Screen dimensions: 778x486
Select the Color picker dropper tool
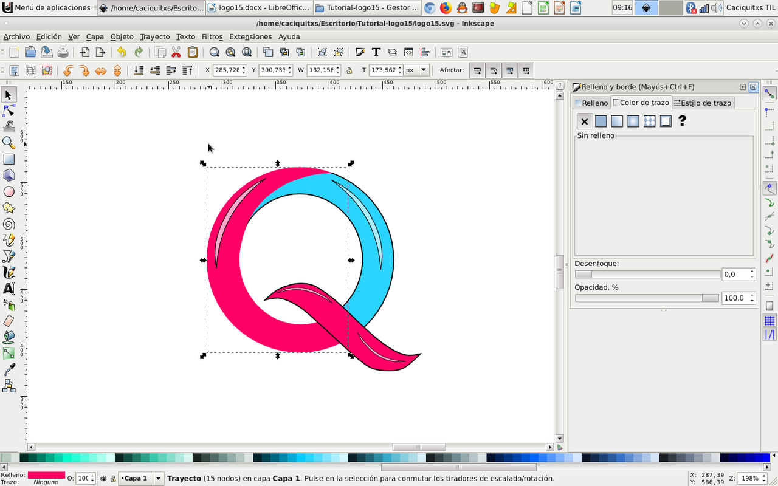click(x=9, y=370)
